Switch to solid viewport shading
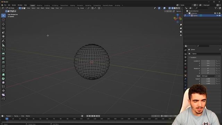 [175, 8]
